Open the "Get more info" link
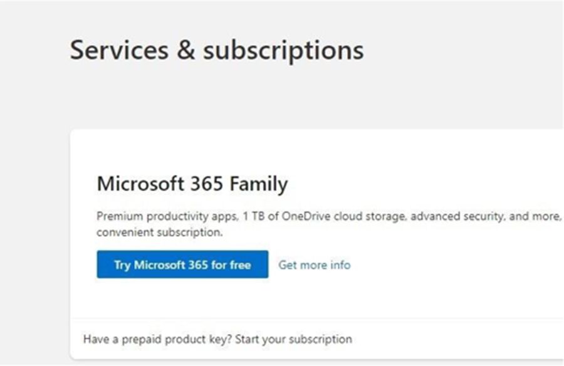This screenshot has height=366, width=564. tap(315, 264)
